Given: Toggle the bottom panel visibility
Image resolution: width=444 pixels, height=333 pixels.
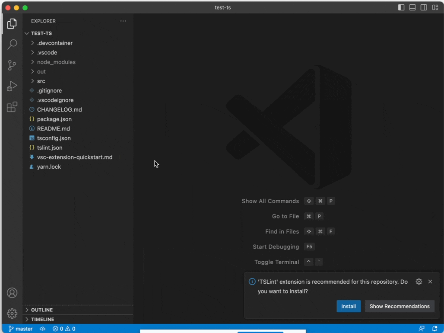Looking at the screenshot, I should pyautogui.click(x=412, y=7).
